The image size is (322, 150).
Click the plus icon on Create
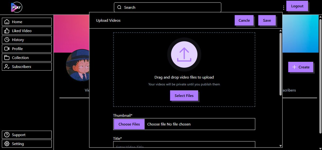(x=294, y=67)
